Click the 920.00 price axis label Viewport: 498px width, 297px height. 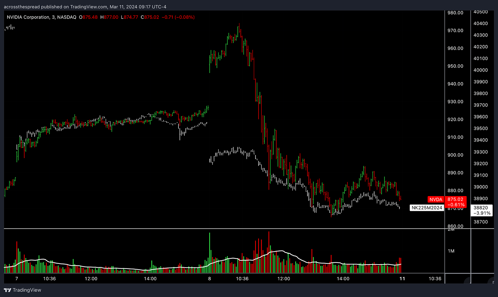point(456,119)
